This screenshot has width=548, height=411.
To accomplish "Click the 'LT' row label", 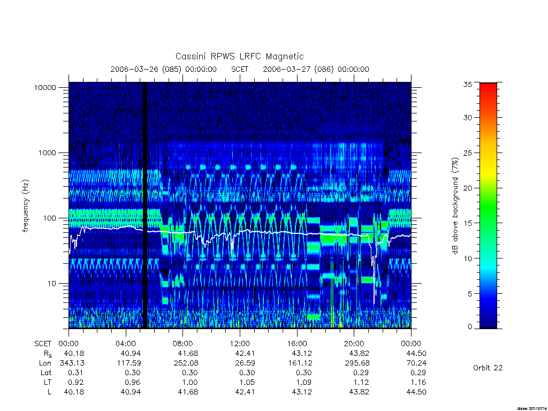I will (48, 382).
